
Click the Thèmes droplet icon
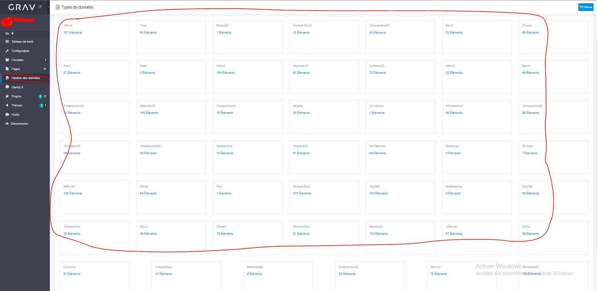(x=7, y=105)
